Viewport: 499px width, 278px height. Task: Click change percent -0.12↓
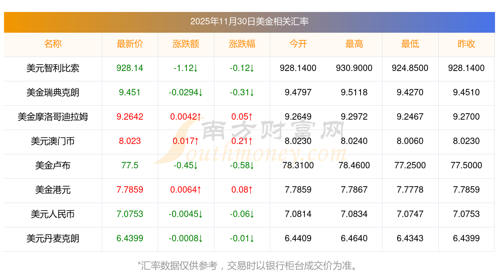[x=242, y=68]
